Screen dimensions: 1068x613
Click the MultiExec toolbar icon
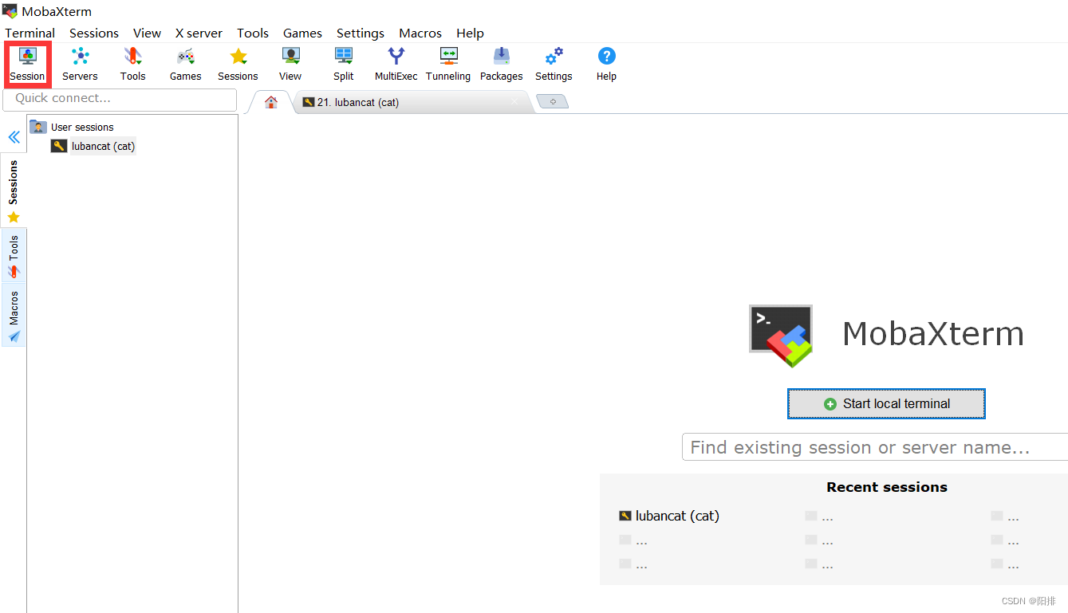(396, 65)
